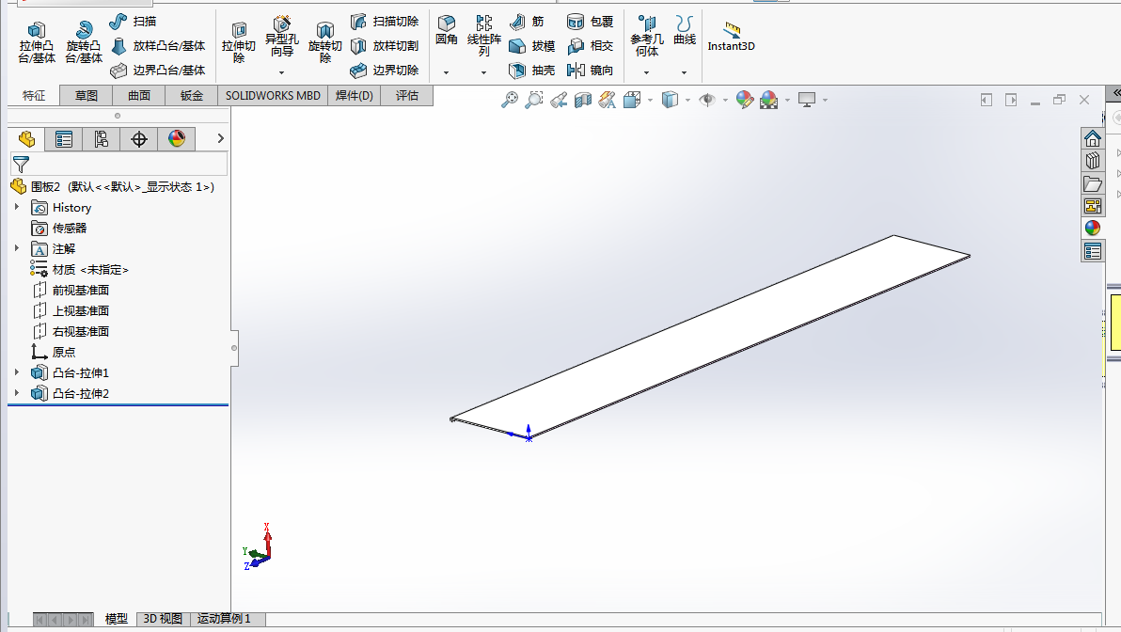Screen dimensions: 1121x632
Task: Open View Settings monitor dropdown arrow
Action: click(825, 100)
